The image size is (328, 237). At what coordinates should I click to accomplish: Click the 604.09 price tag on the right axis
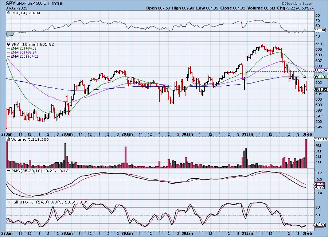point(321,77)
